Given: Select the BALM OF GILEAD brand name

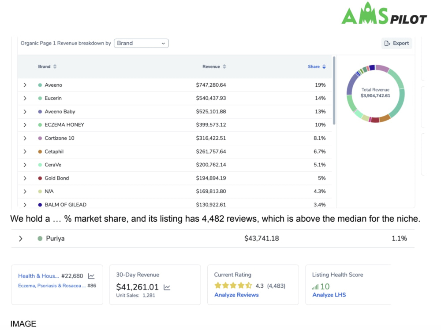Looking at the screenshot, I should point(66,205).
